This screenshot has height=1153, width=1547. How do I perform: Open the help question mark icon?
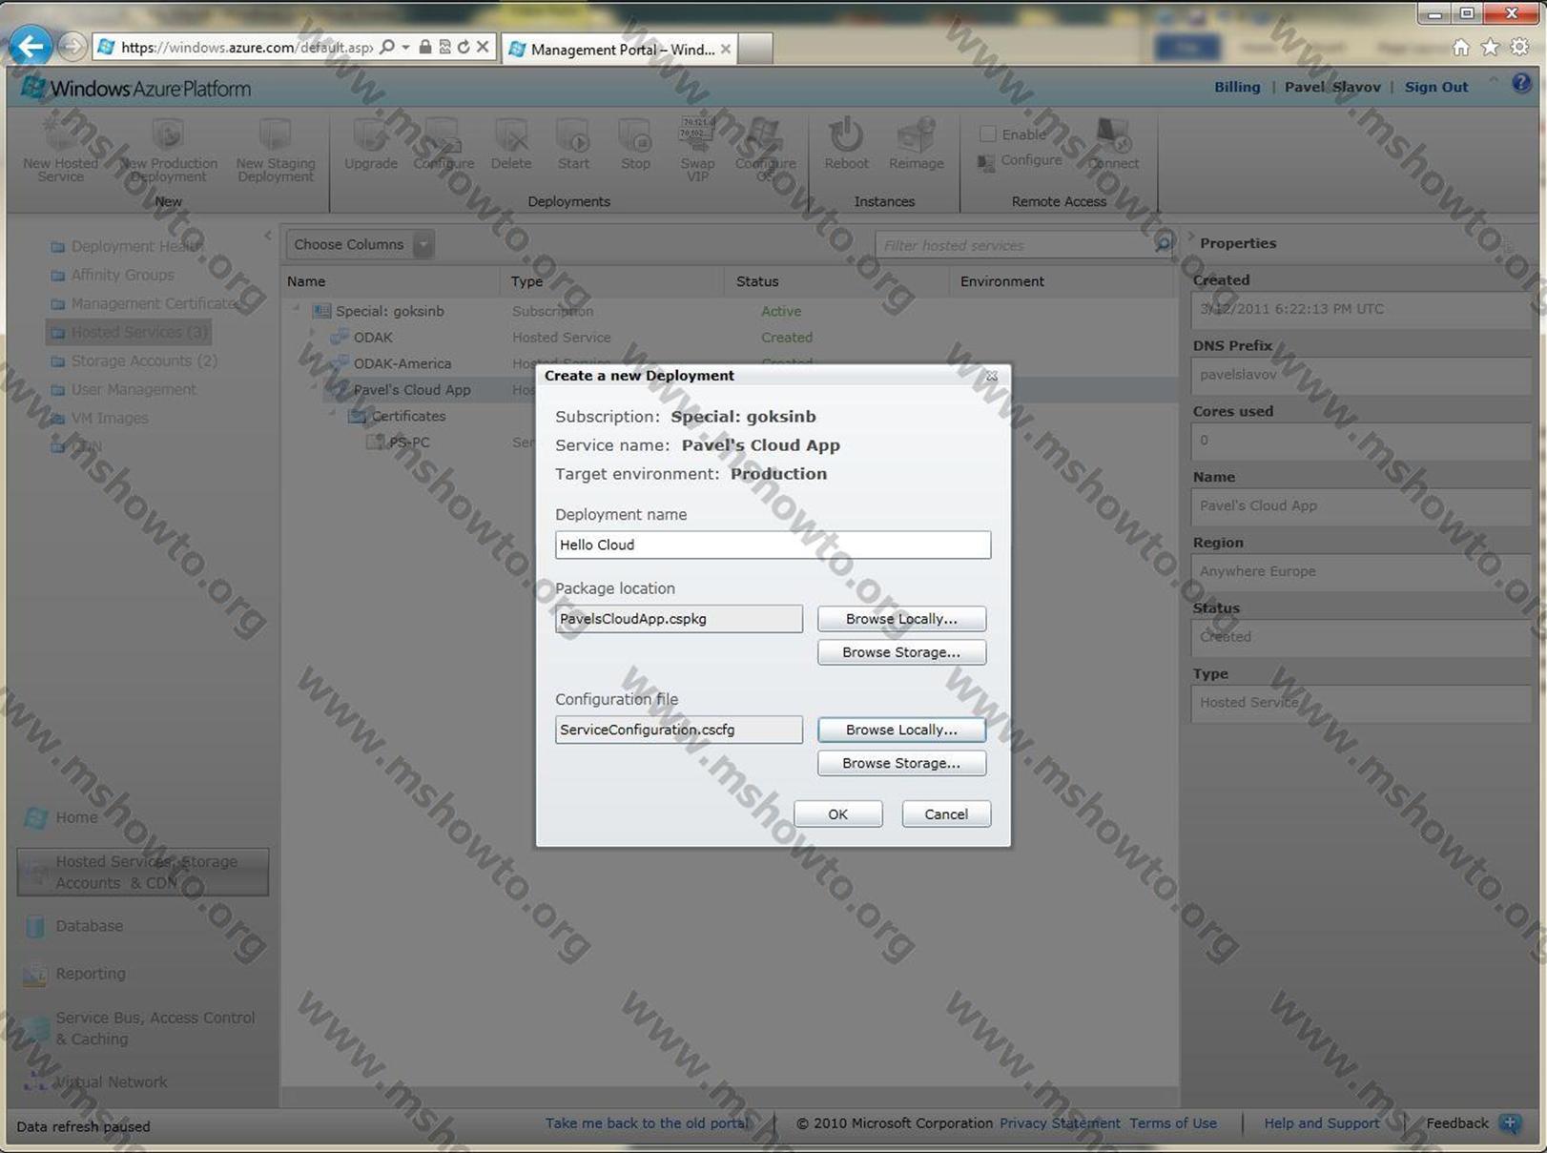pos(1521,84)
